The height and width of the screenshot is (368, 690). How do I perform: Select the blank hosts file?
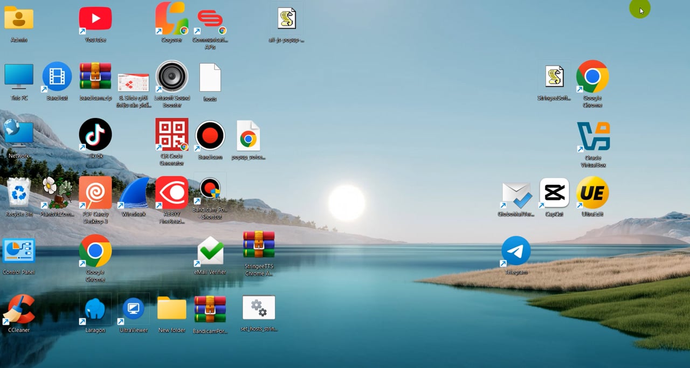click(210, 78)
